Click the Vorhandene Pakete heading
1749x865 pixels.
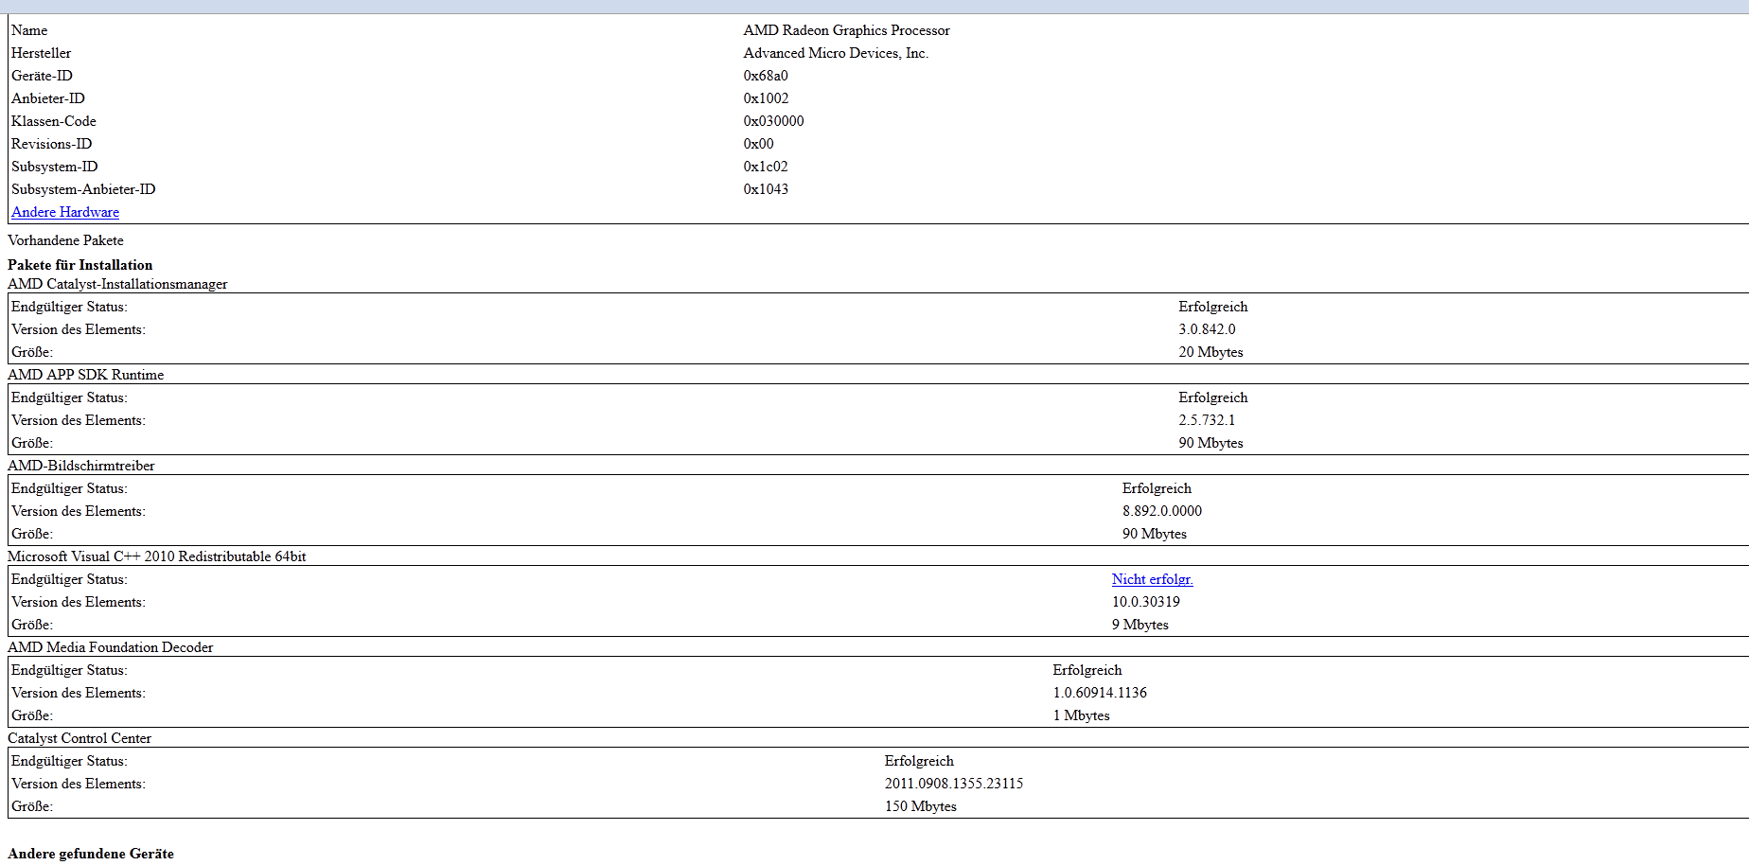coord(65,240)
